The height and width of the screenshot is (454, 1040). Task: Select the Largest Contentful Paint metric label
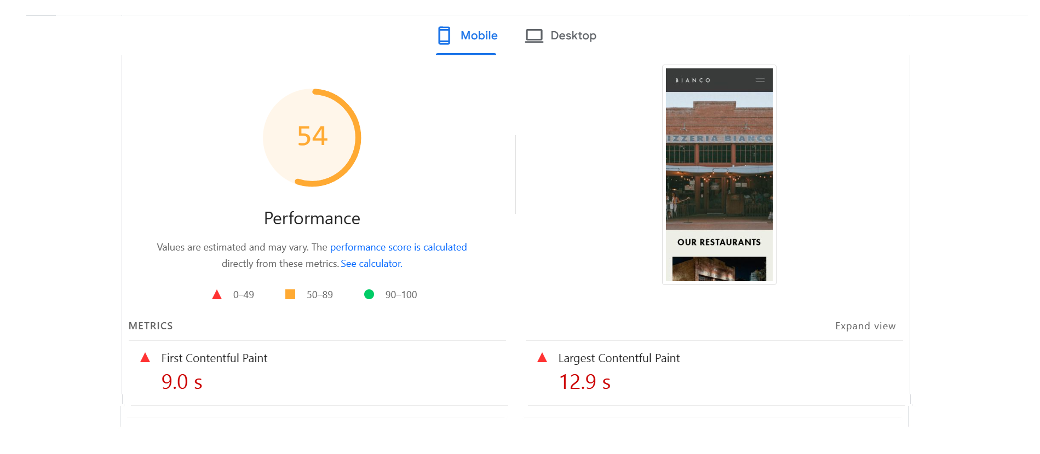click(619, 358)
